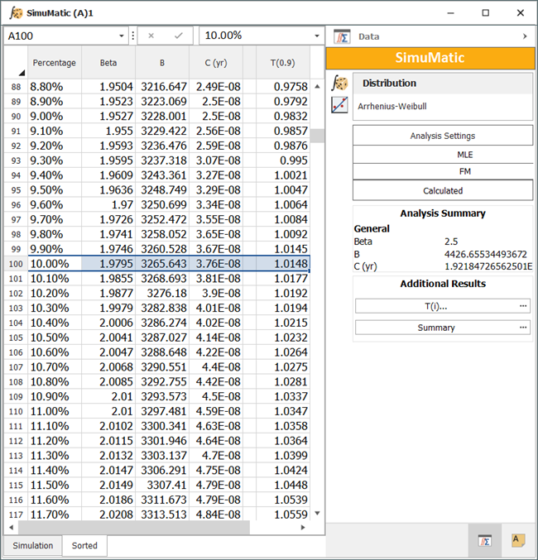This screenshot has width=538, height=560.
Task: Click the Distribution heading
Action: 389,84
